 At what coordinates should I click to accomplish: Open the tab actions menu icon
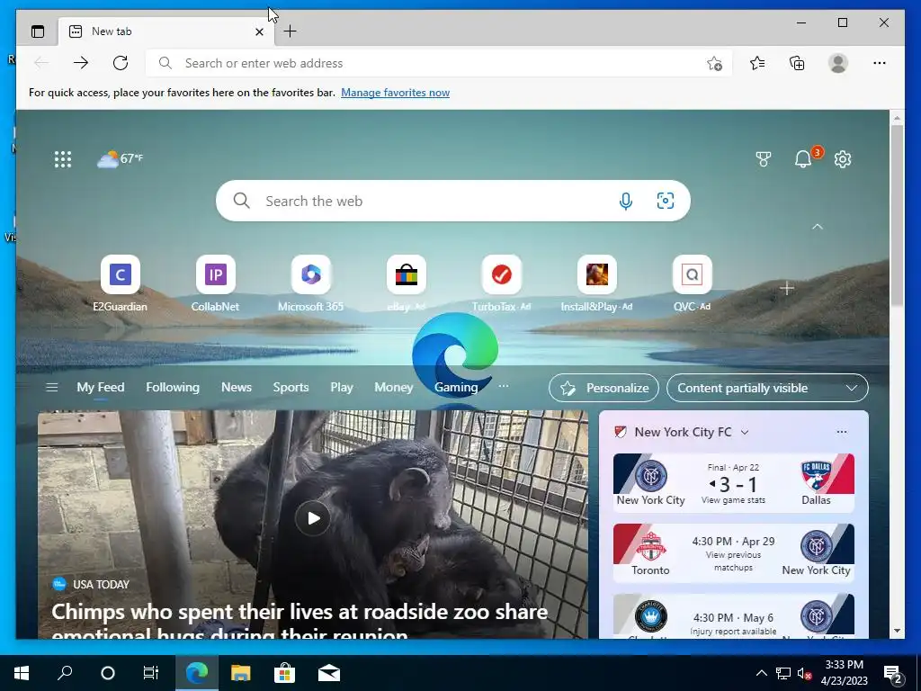click(38, 31)
